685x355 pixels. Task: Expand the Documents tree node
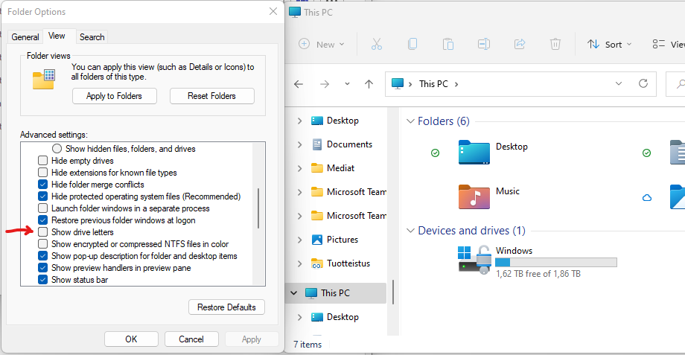pyautogui.click(x=299, y=144)
